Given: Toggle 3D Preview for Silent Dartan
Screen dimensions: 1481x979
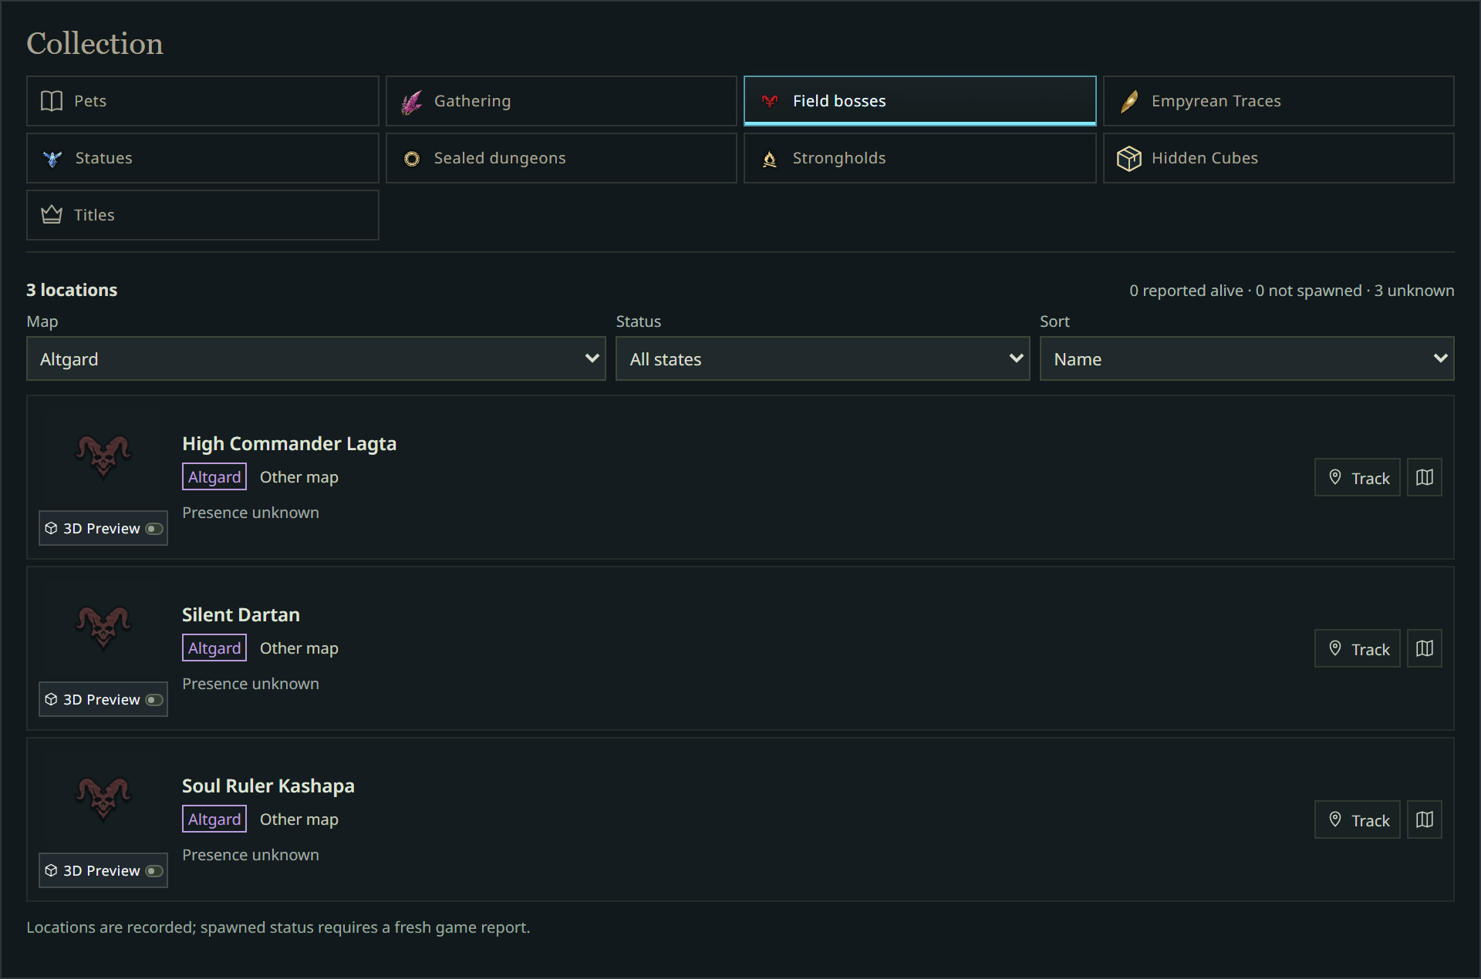Looking at the screenshot, I should [103, 699].
